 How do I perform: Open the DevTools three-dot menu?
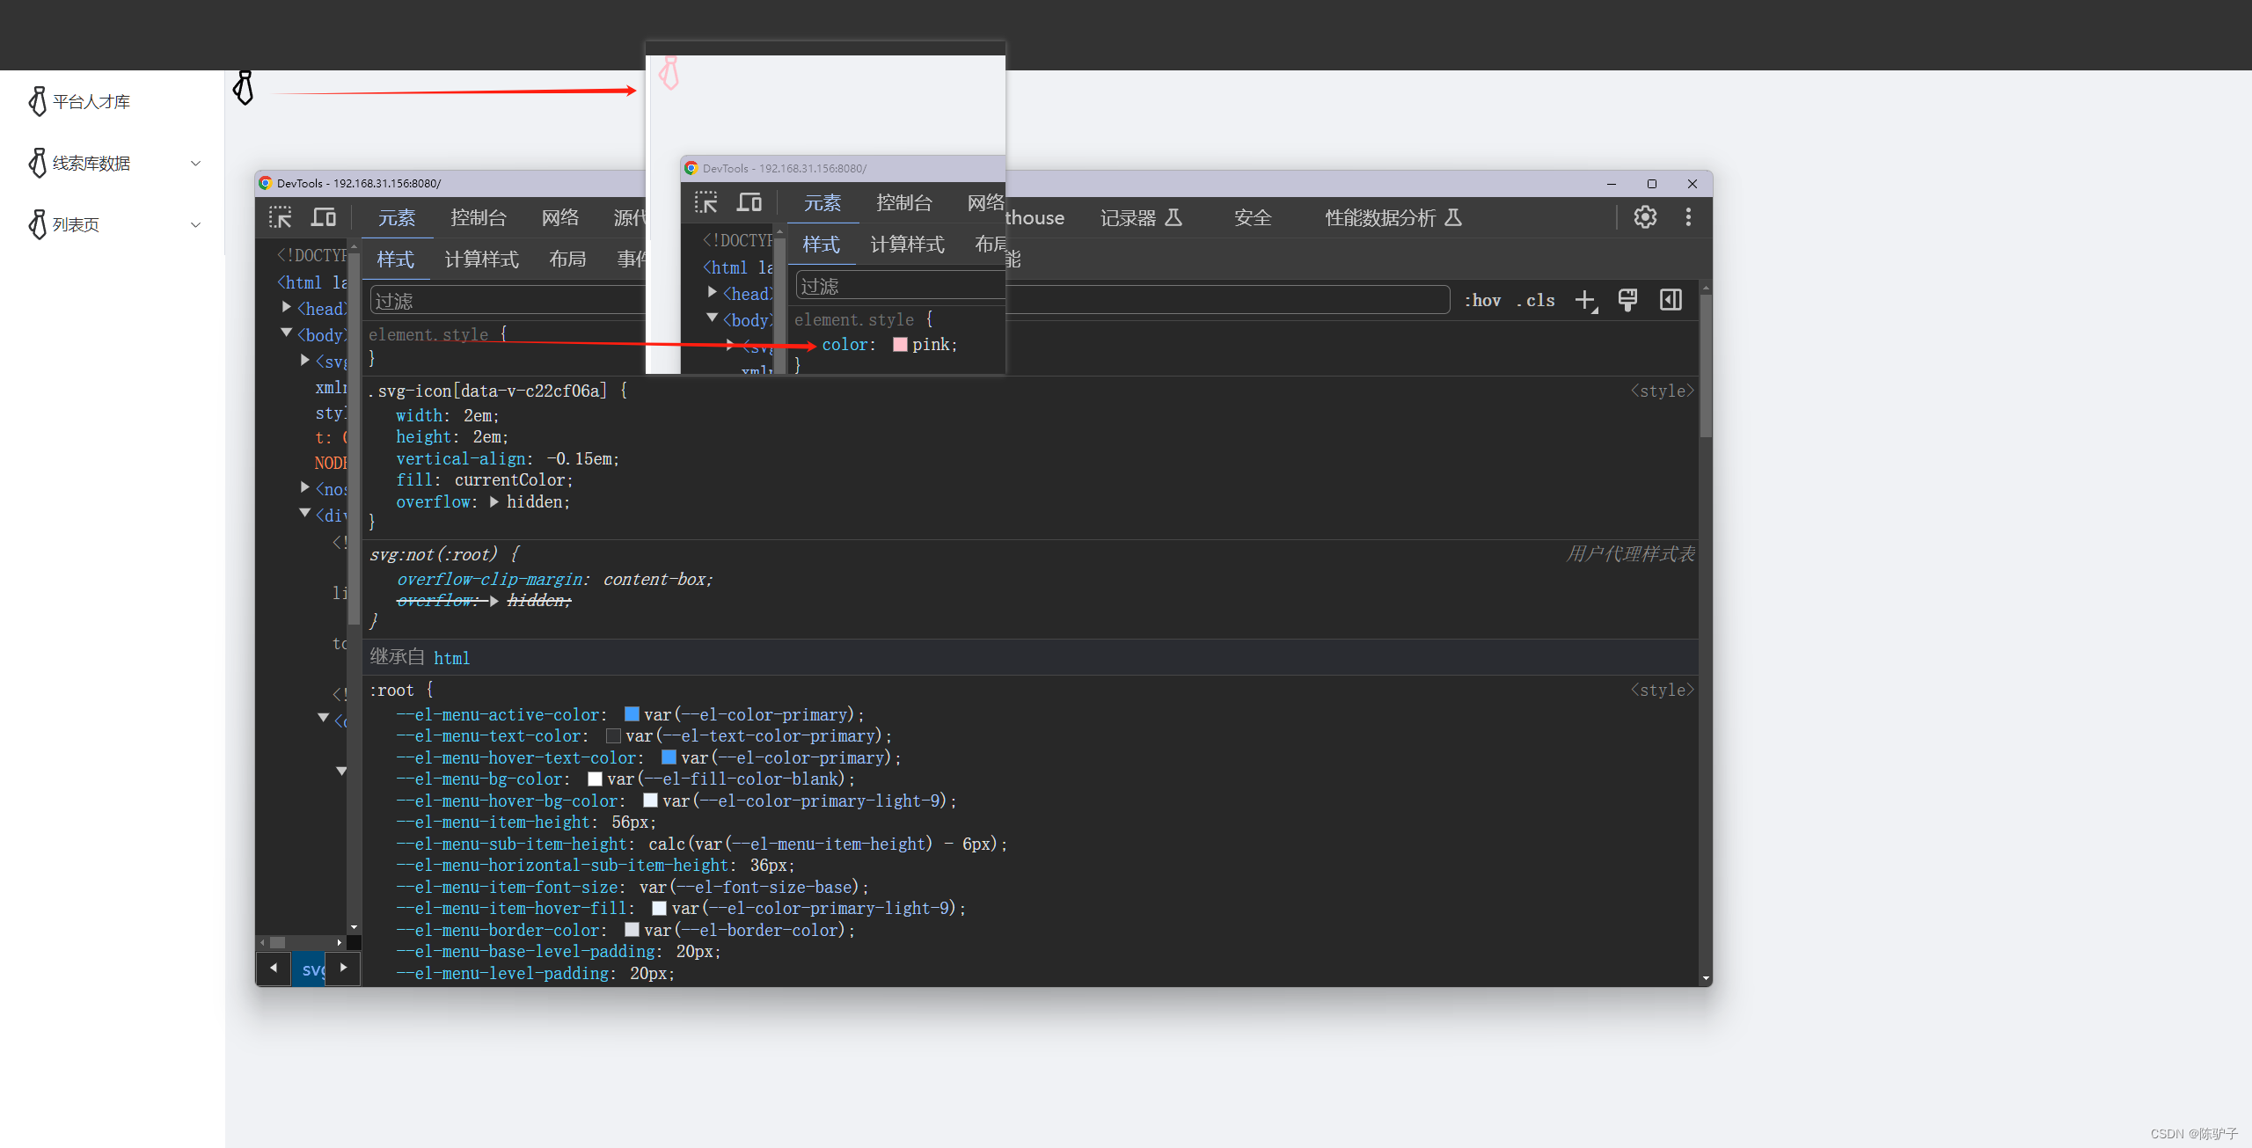1687,217
